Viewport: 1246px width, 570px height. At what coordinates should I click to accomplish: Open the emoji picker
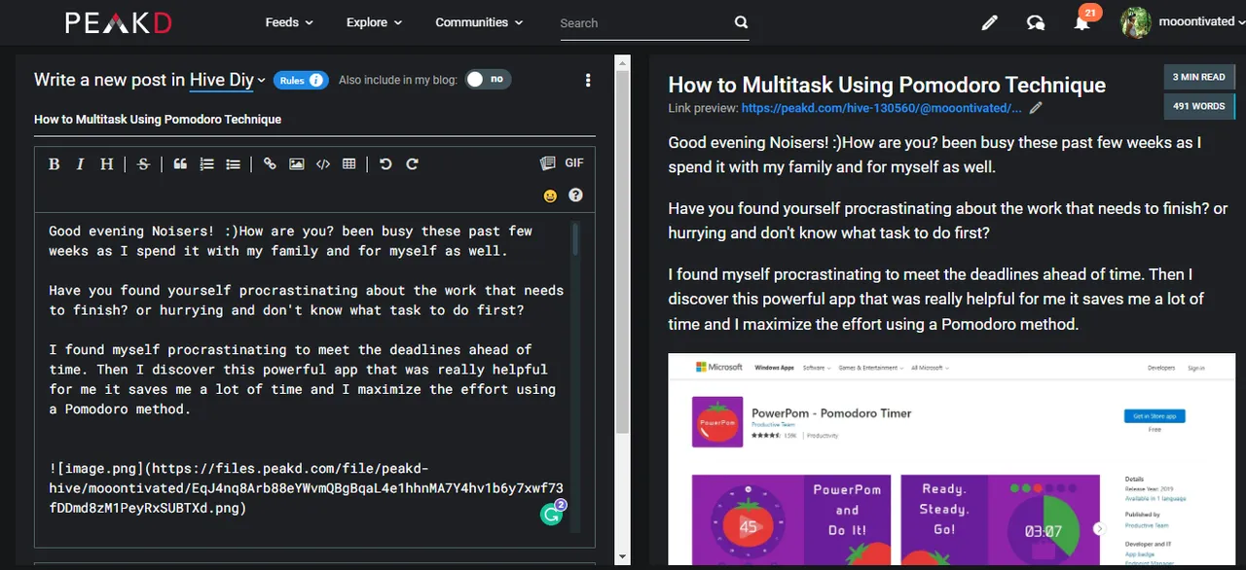550,196
